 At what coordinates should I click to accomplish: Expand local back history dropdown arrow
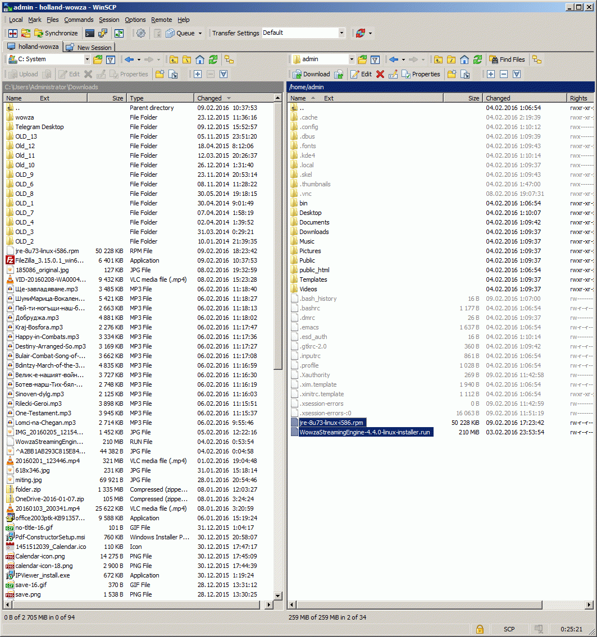click(x=139, y=59)
